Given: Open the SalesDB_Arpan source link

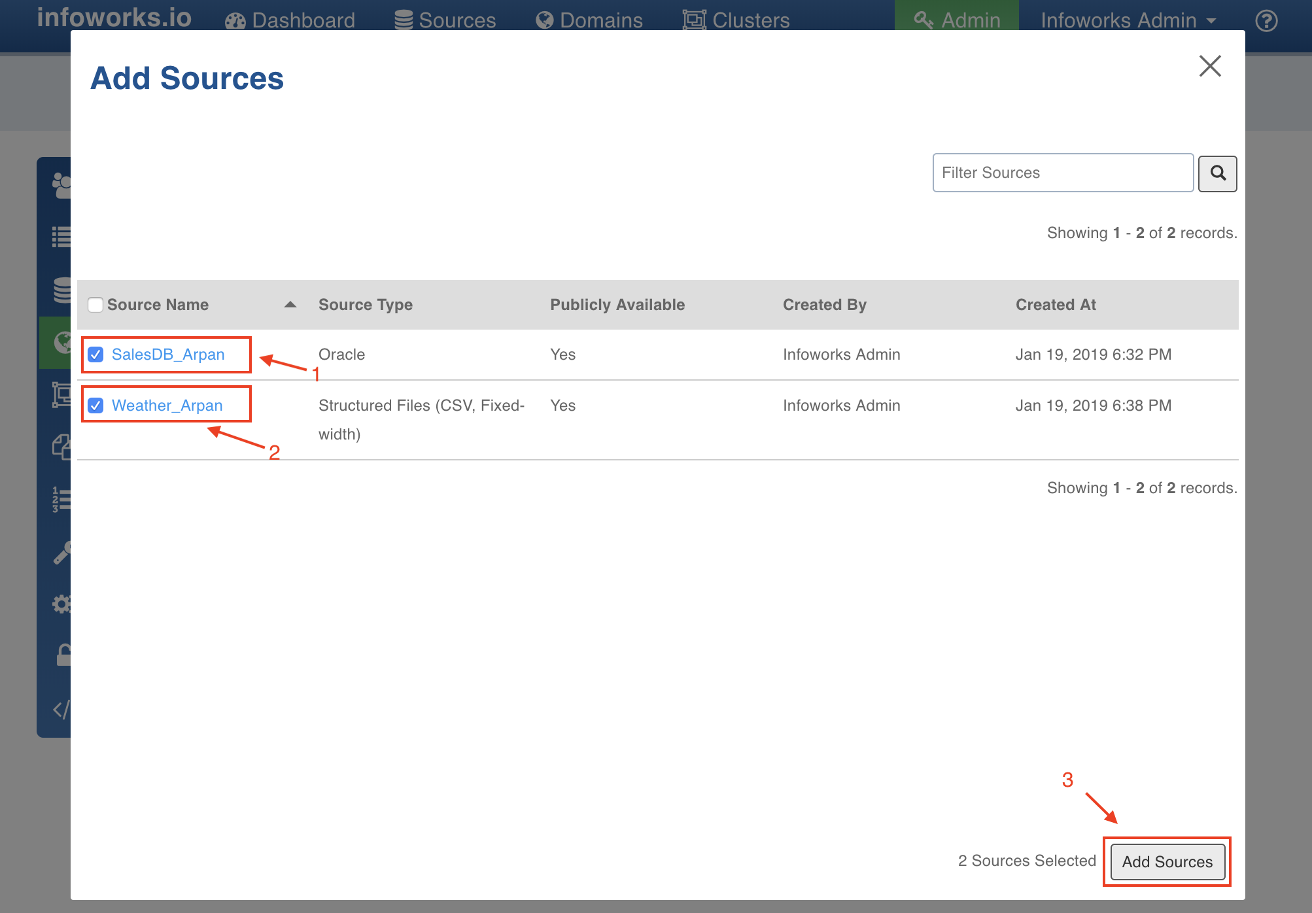Looking at the screenshot, I should click(168, 354).
